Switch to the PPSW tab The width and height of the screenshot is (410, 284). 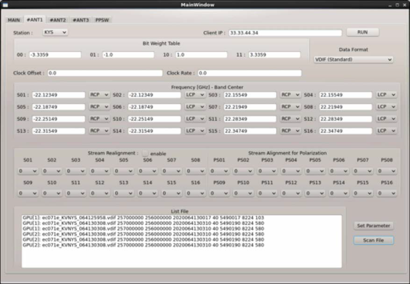(102, 20)
